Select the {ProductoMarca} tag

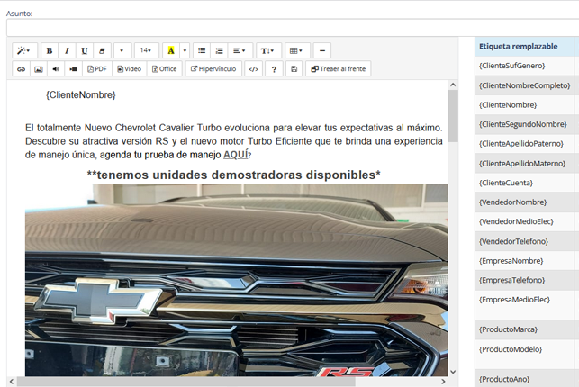508,329
